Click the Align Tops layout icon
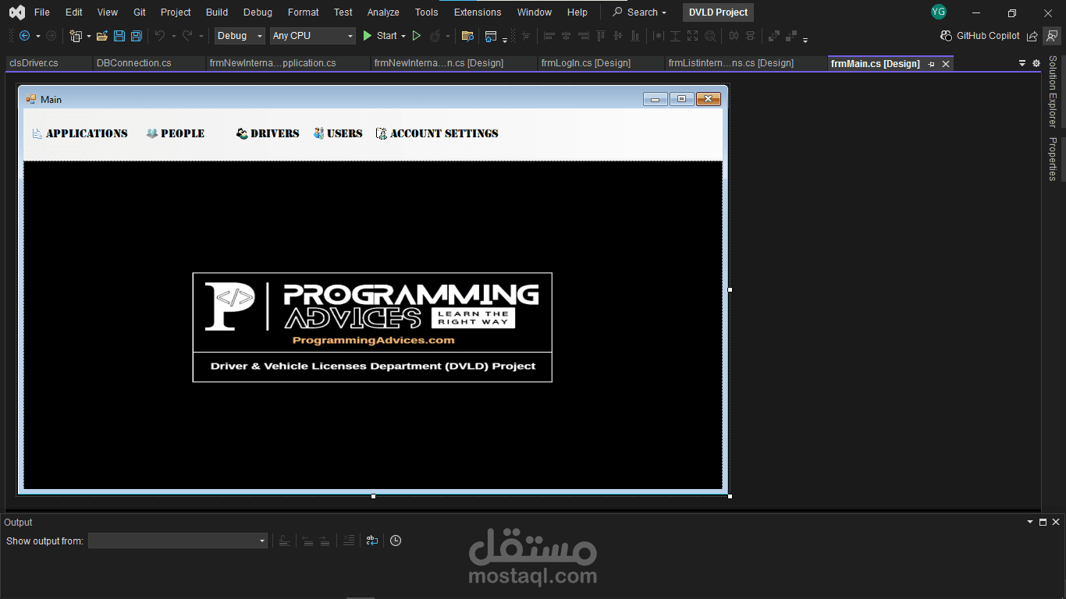 click(601, 36)
